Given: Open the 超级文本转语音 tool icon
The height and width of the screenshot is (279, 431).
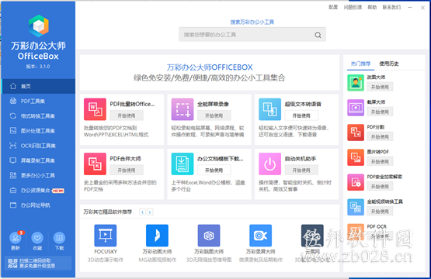Looking at the screenshot, I should 269,109.
